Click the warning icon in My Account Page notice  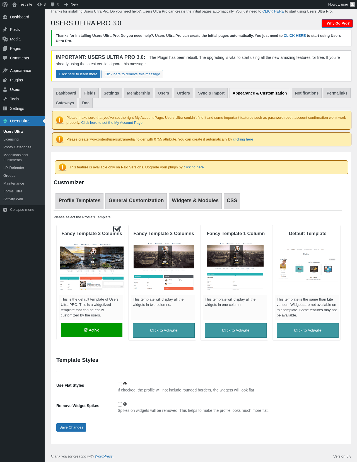[x=60, y=120]
